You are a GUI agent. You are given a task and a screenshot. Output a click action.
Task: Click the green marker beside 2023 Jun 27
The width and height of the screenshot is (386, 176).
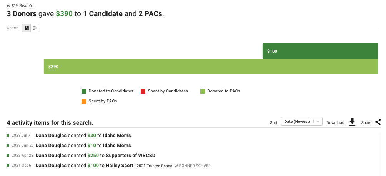8,146
